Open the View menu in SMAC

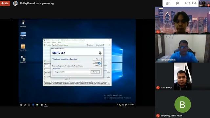(x=49, y=43)
